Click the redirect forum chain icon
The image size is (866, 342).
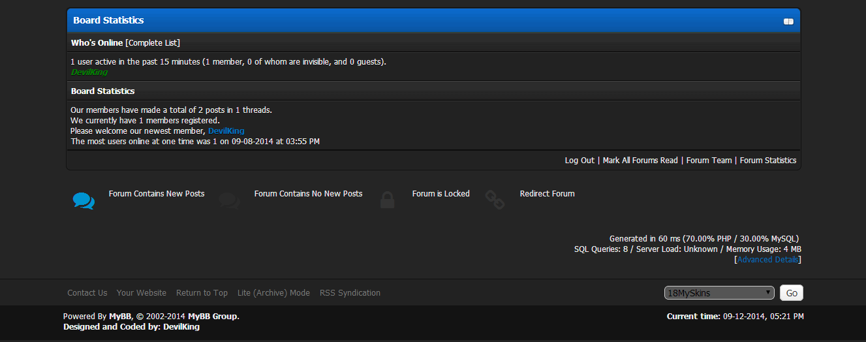(x=495, y=200)
